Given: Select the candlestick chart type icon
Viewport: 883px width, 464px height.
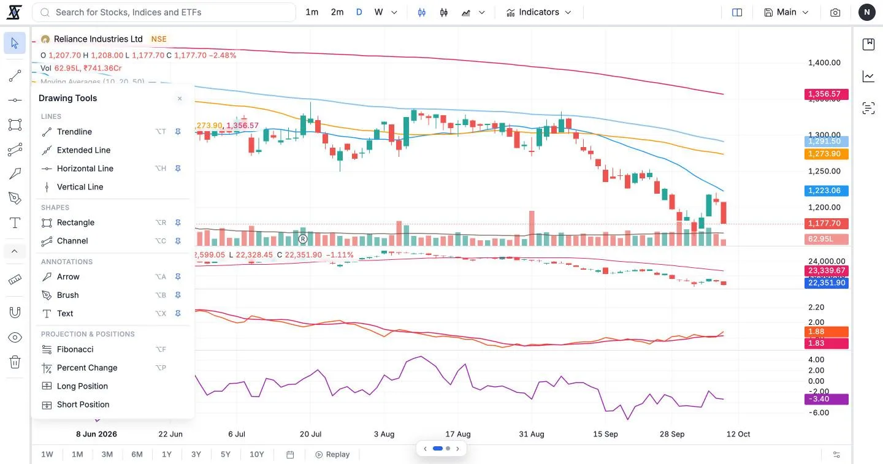Looking at the screenshot, I should pyautogui.click(x=444, y=12).
